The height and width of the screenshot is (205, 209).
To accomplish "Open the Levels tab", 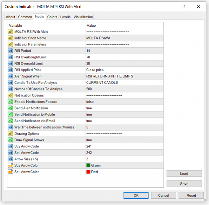I will tap(65, 17).
